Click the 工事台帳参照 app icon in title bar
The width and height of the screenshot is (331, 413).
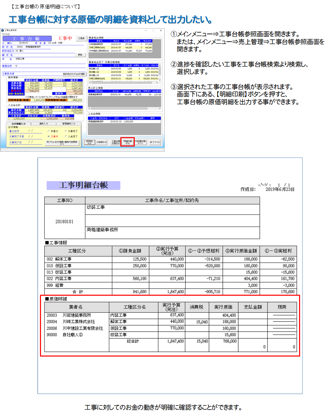(x=3, y=30)
